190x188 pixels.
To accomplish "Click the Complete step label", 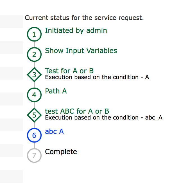I will click(61, 152).
